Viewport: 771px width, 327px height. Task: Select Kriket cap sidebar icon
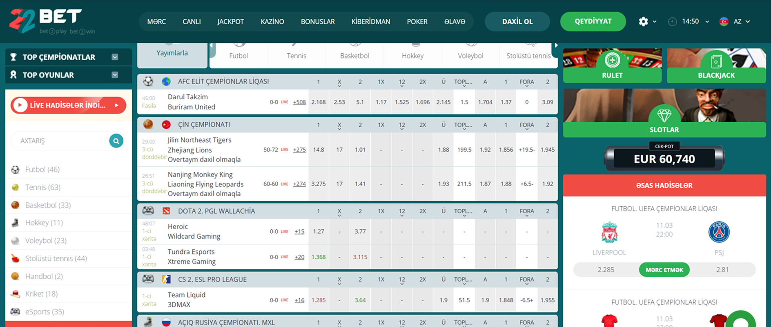pos(15,294)
